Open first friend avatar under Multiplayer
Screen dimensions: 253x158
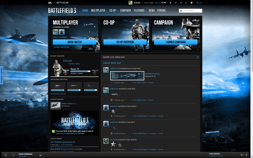[x=55, y=32]
